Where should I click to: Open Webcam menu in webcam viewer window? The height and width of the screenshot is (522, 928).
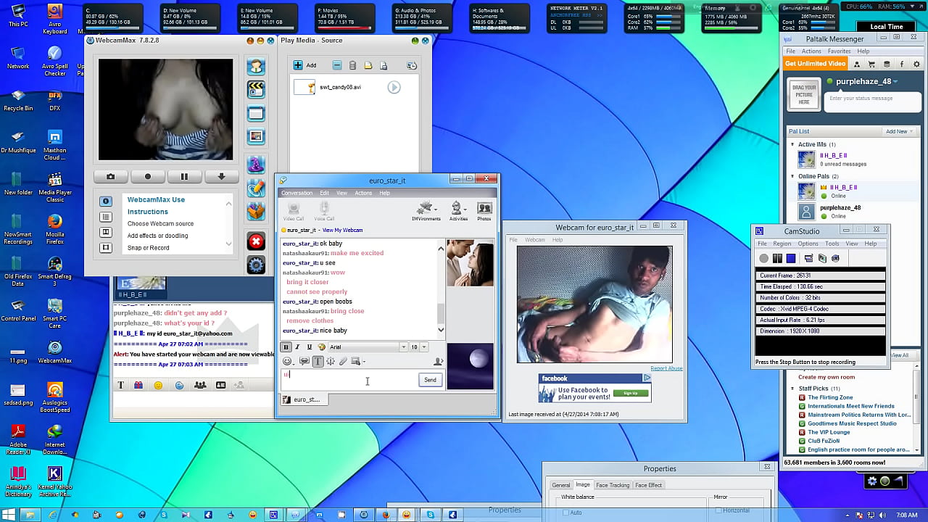point(534,240)
